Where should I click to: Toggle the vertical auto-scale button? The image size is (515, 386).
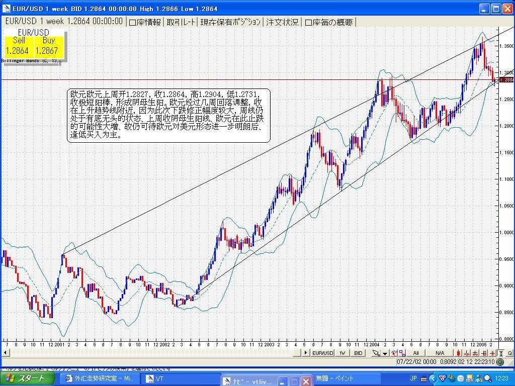coord(501,353)
